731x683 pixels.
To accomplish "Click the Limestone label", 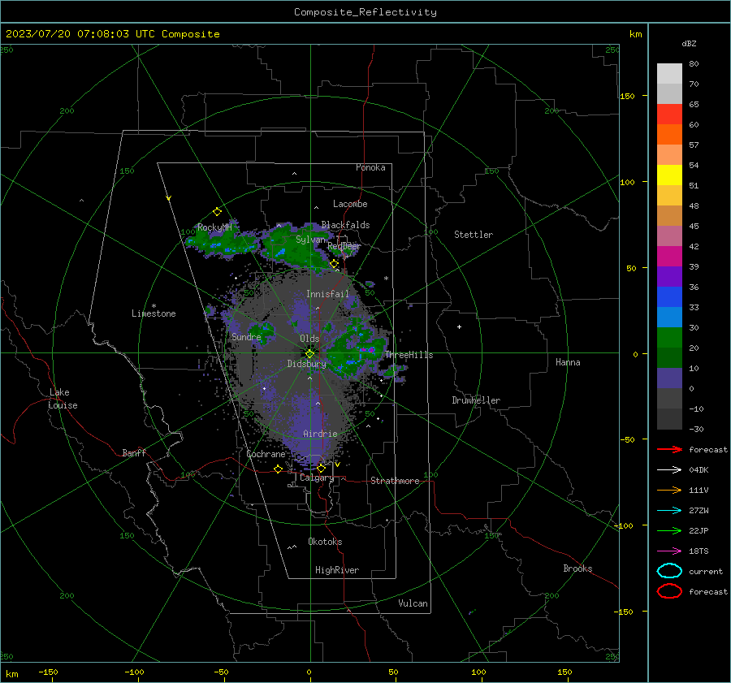I will point(154,313).
